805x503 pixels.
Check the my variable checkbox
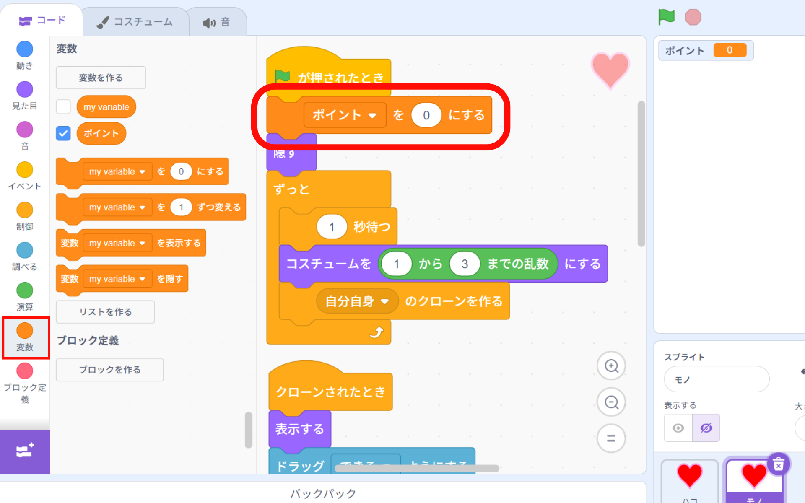tap(63, 107)
